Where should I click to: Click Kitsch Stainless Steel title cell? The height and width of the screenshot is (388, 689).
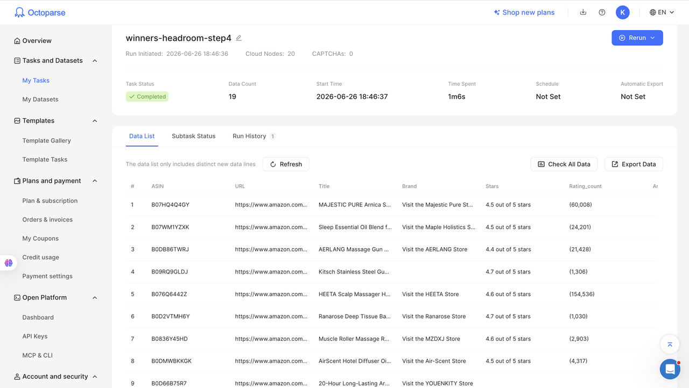click(354, 272)
